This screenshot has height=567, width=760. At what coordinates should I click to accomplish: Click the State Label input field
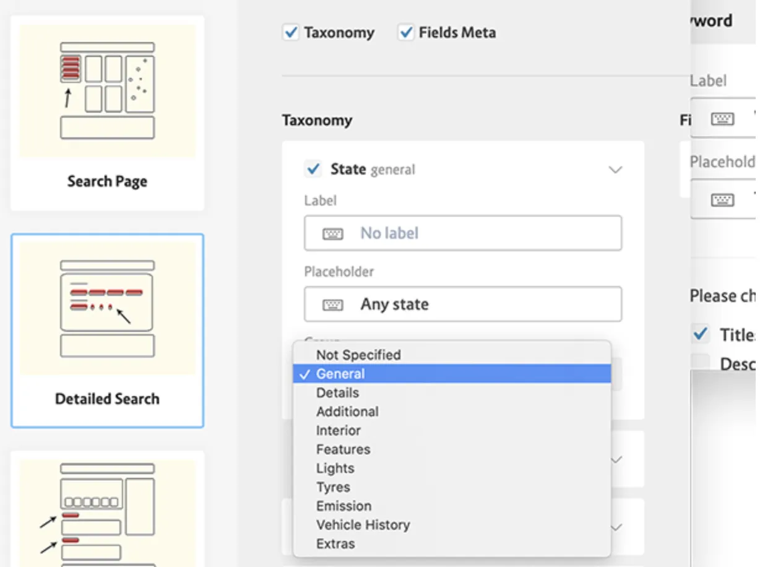pos(463,233)
